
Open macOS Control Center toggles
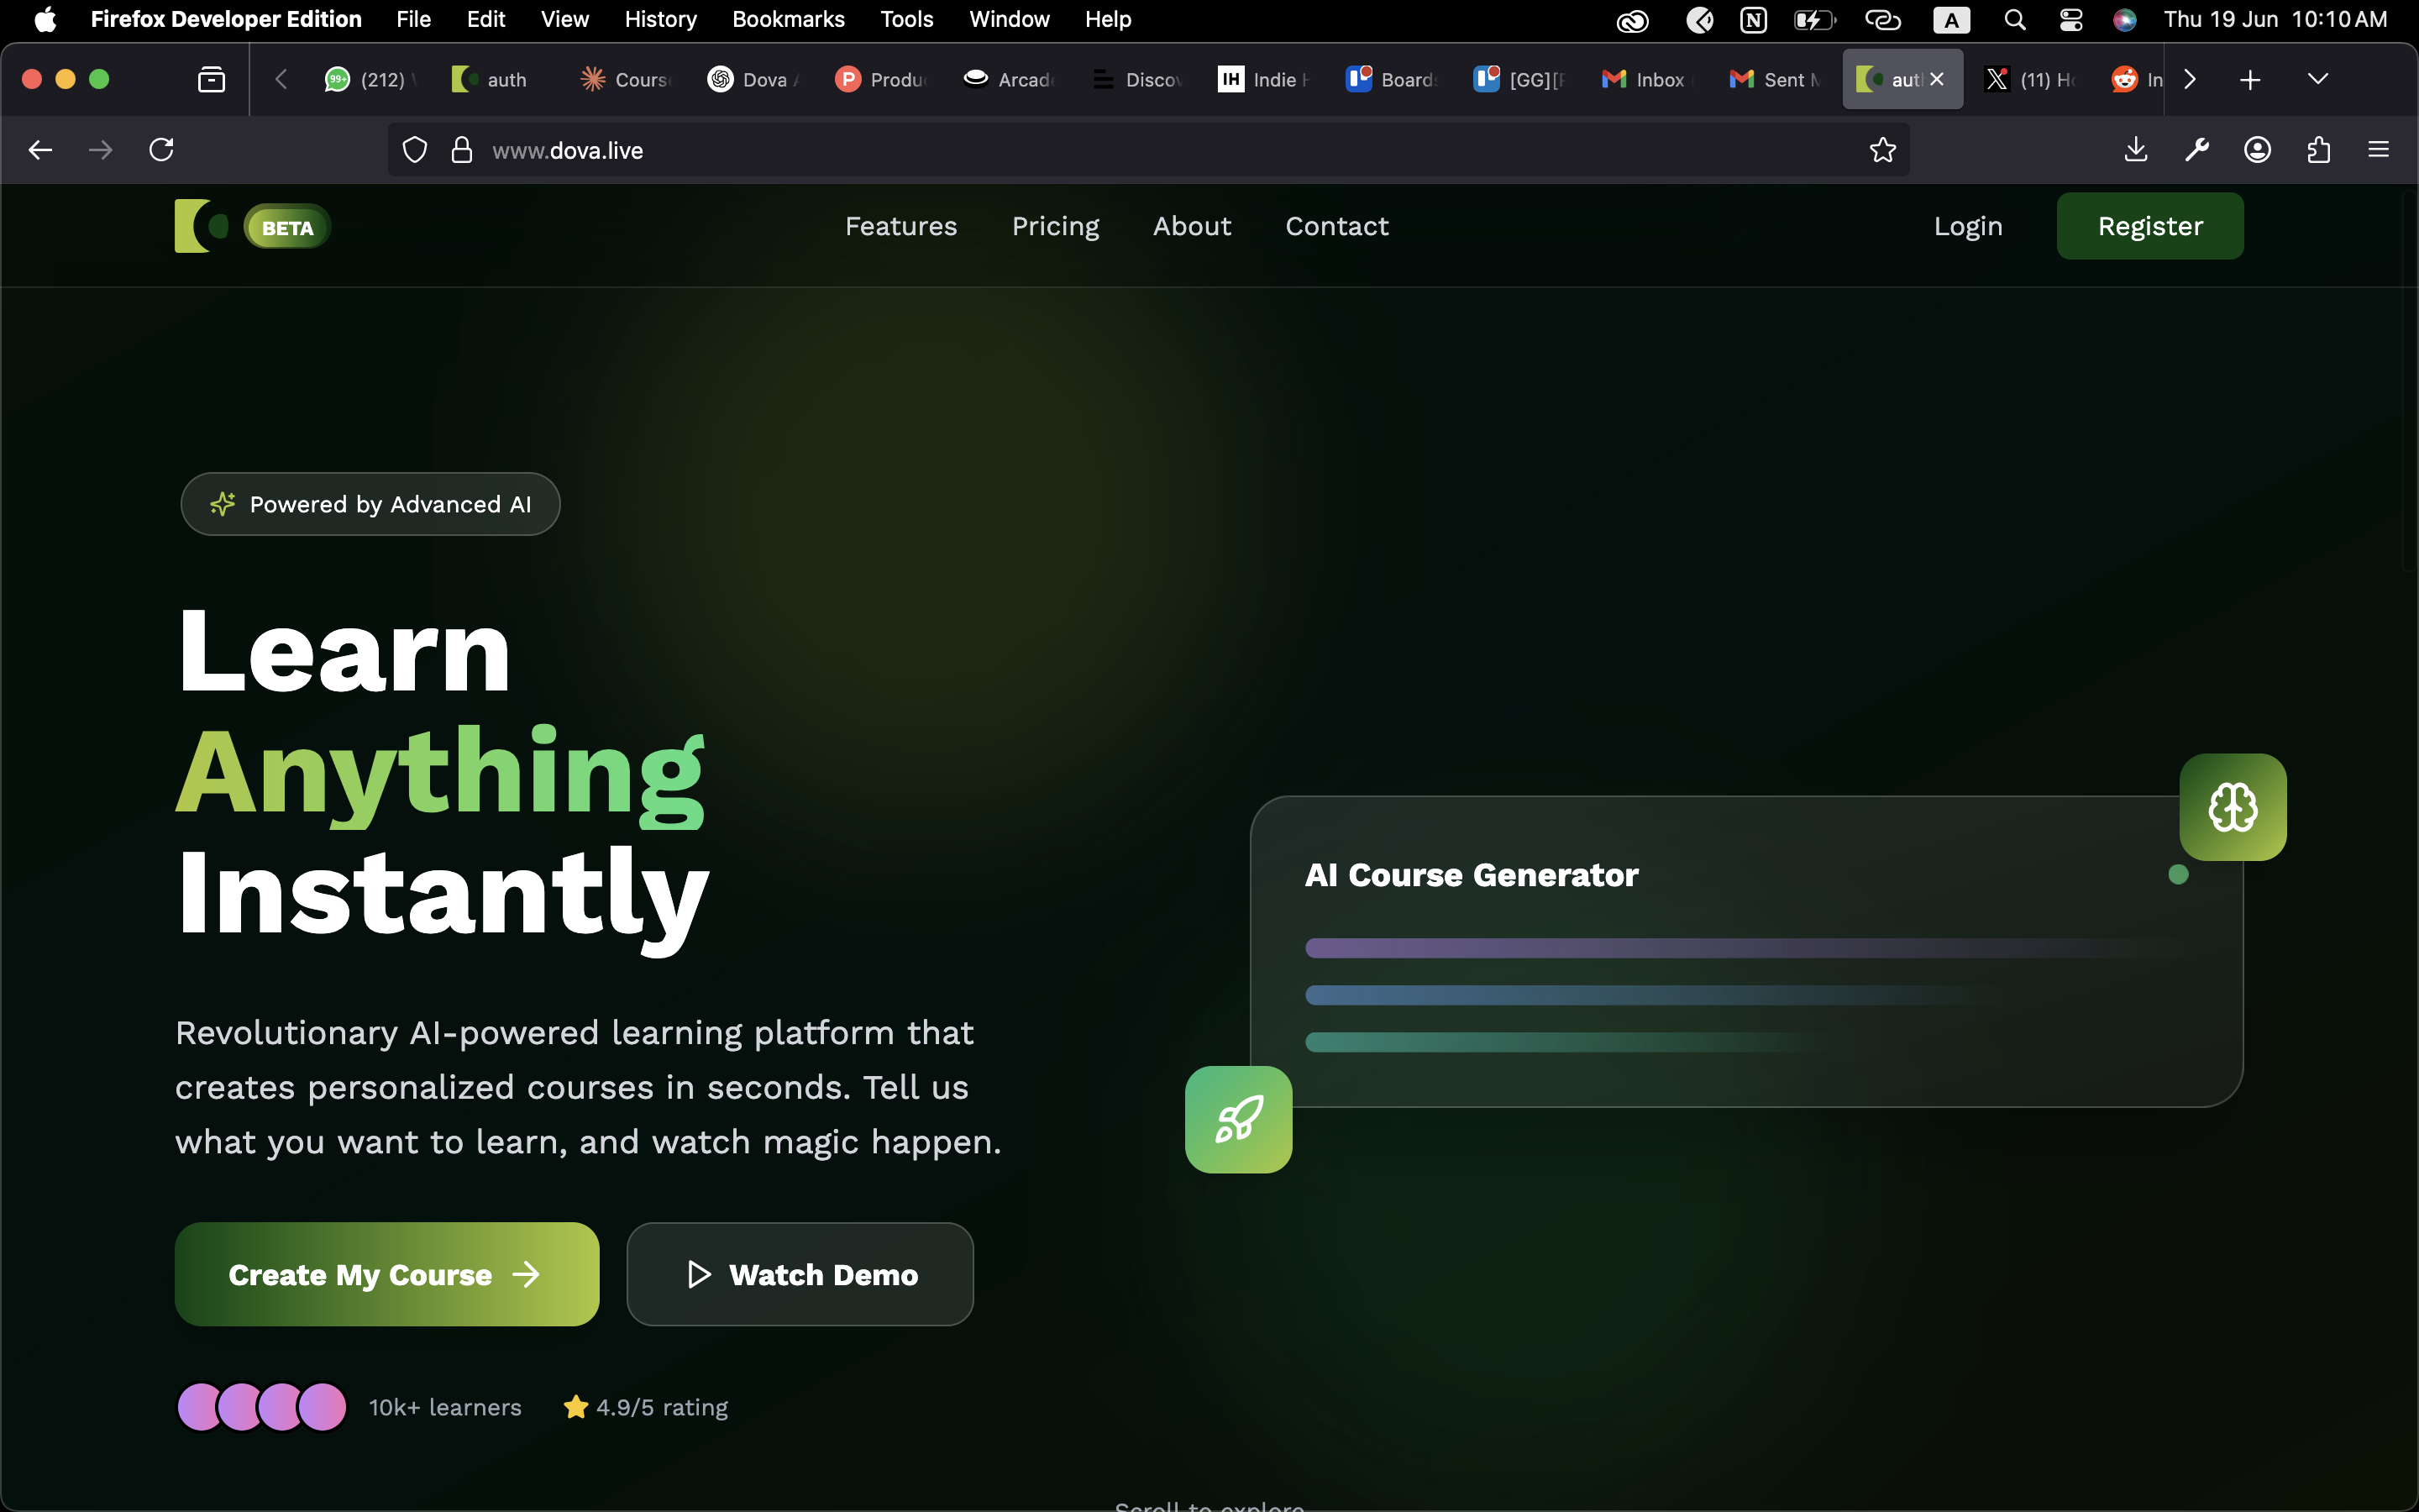click(2070, 20)
